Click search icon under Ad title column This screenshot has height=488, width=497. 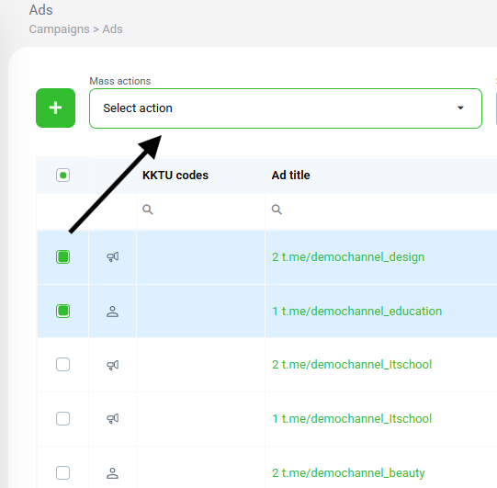[277, 210]
